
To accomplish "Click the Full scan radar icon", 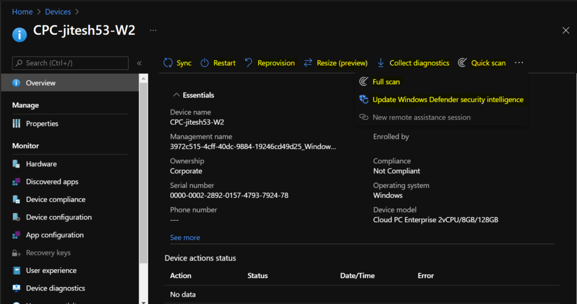I will pyautogui.click(x=363, y=81).
